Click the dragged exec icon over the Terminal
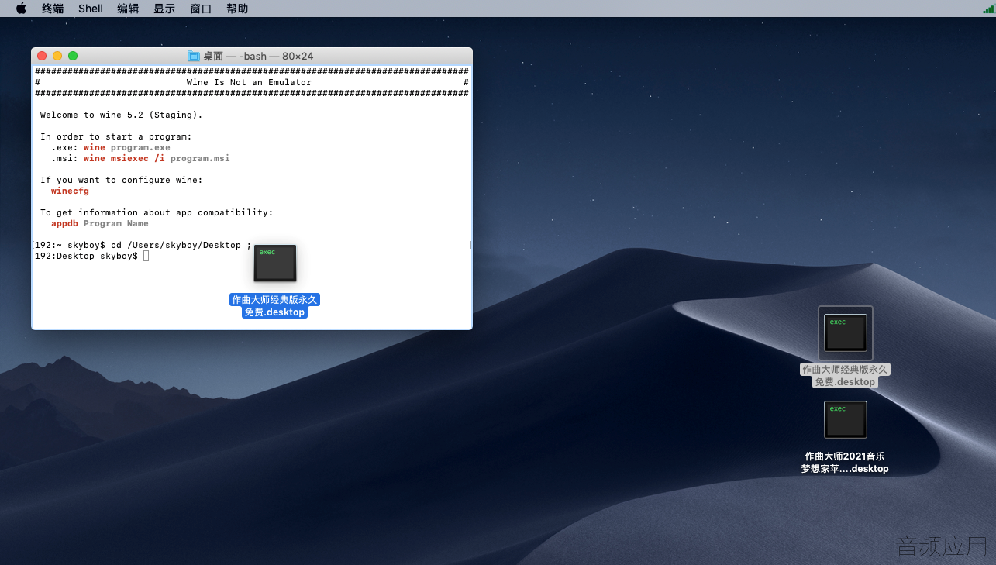The width and height of the screenshot is (996, 565). (275, 263)
